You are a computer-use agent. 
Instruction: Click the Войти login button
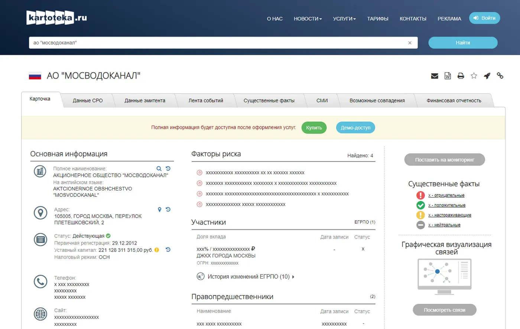click(485, 18)
